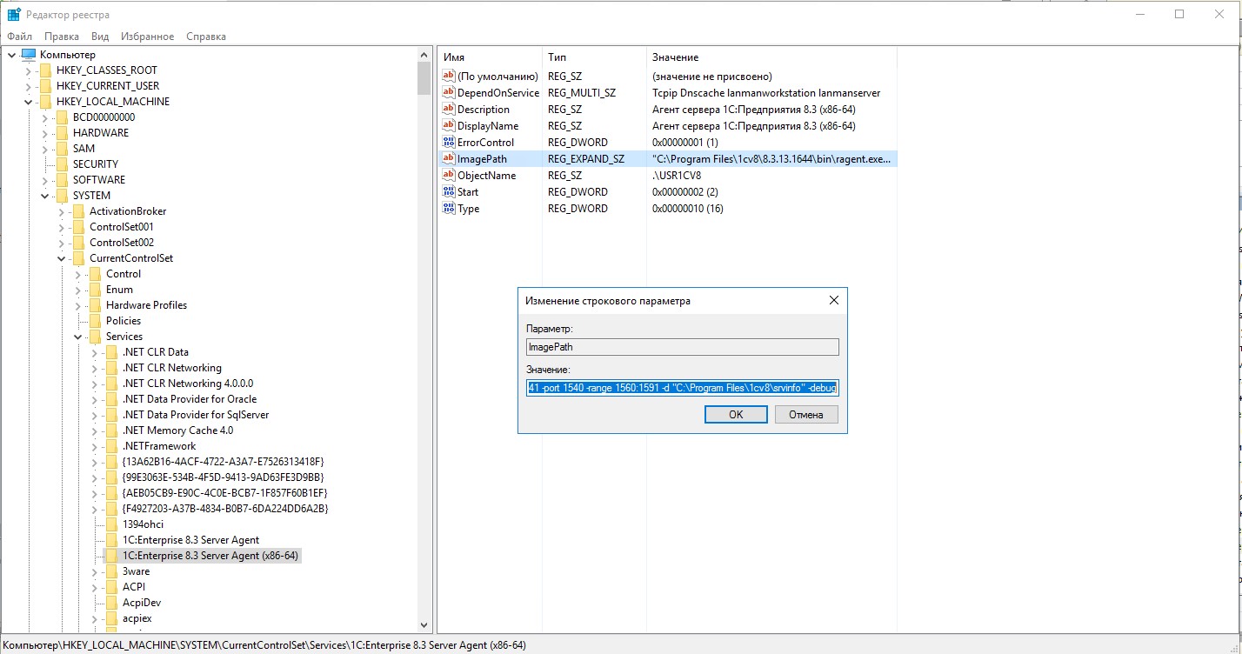Click string icon of (По умолчанию) value
Screen dimensions: 1242x654
(x=449, y=76)
